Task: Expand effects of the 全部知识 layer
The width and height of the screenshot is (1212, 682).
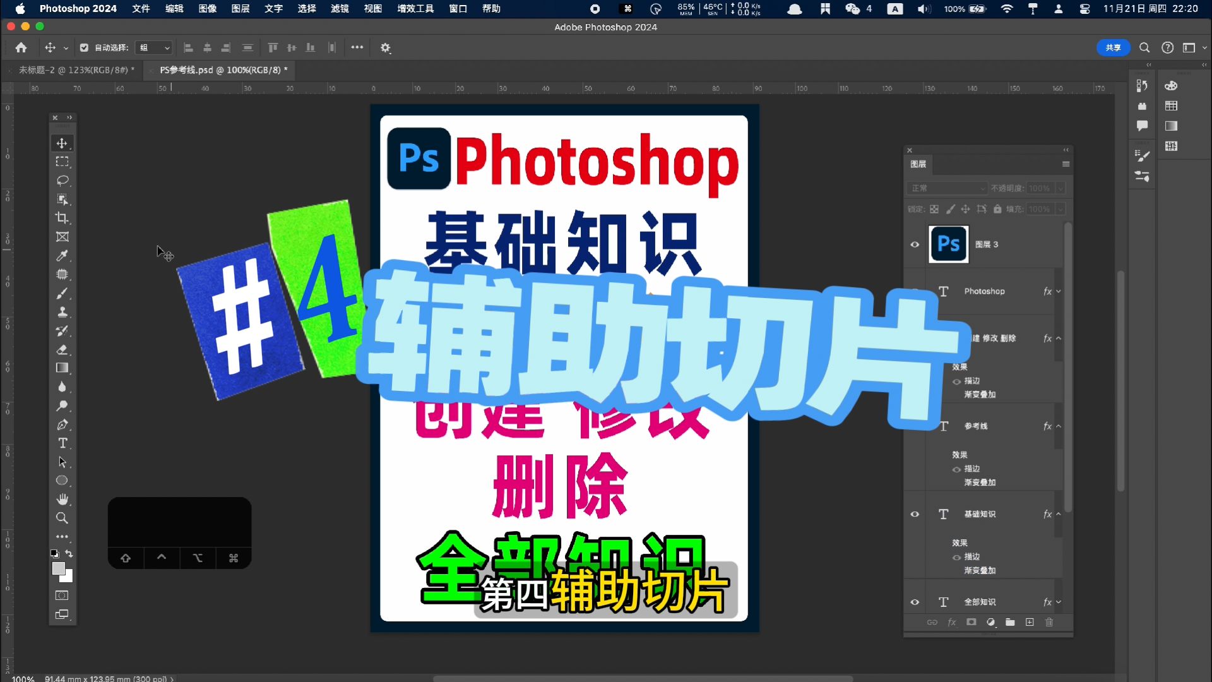Action: pos(1059,602)
